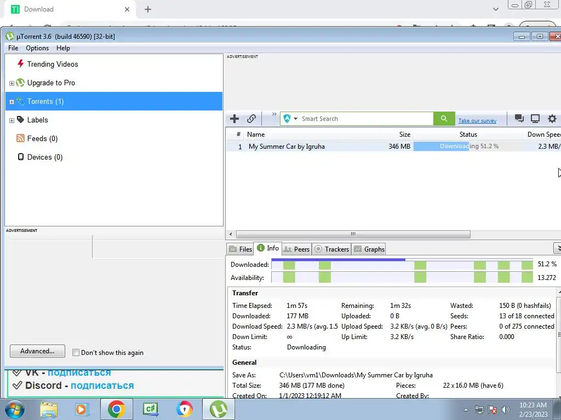
Task: Open the Windows Start button
Action: 15,409
